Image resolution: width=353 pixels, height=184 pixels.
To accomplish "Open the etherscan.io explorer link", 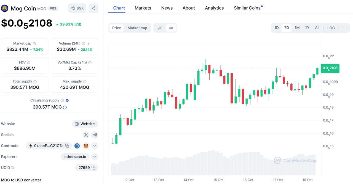I will coord(75,157).
